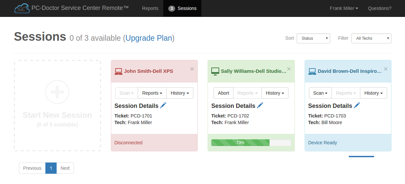Click the Disconnected status text
405x184 pixels.
(x=128, y=143)
